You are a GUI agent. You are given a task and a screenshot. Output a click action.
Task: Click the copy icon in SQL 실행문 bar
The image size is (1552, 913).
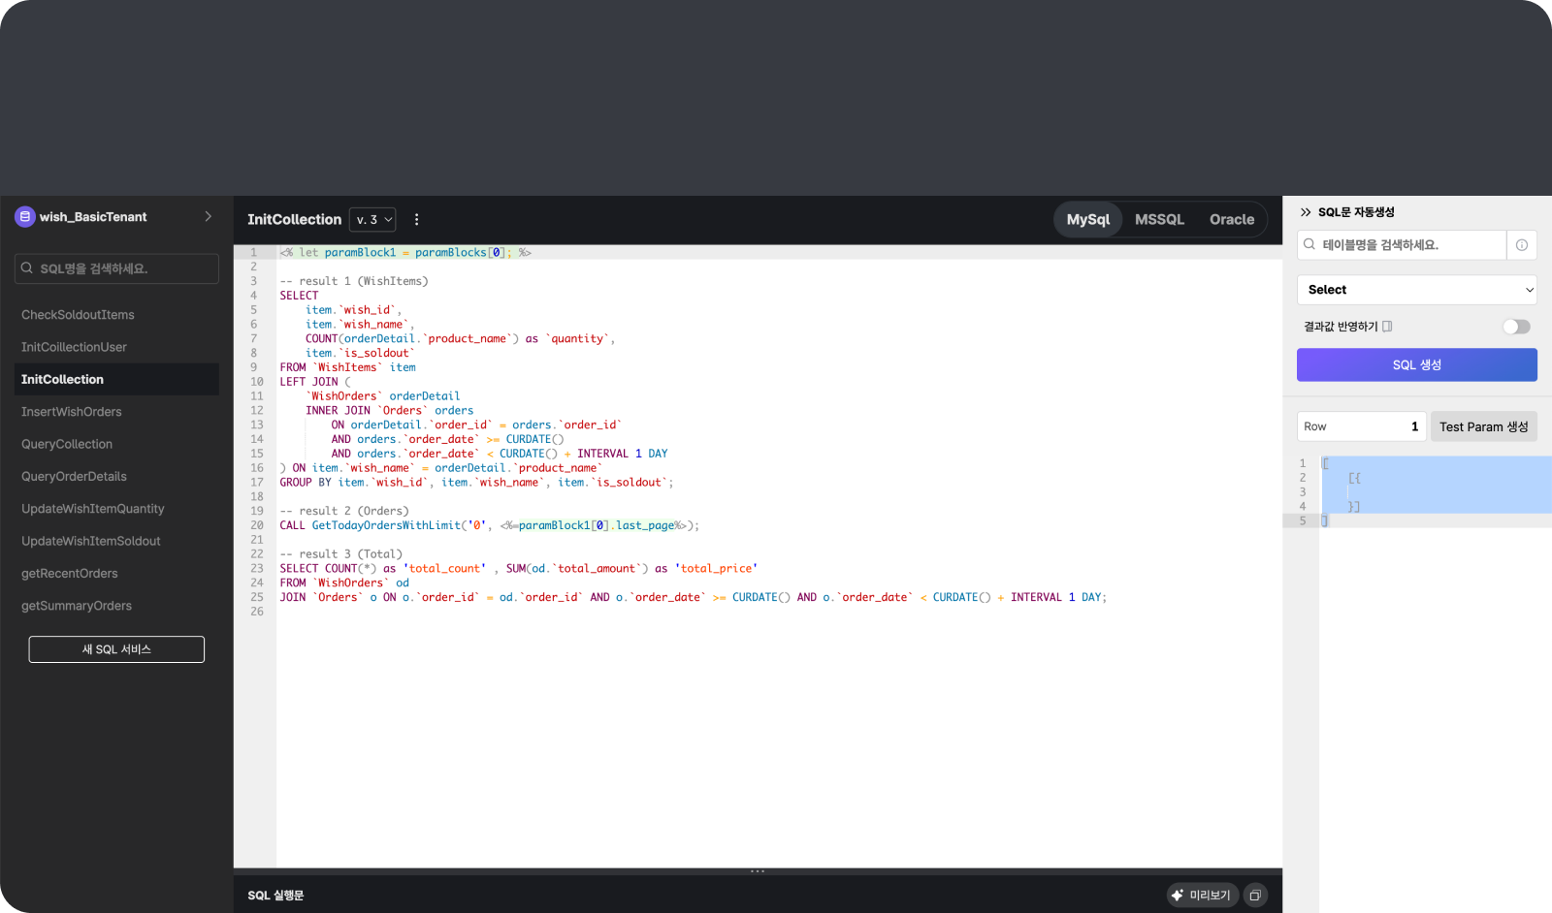[x=1255, y=896]
